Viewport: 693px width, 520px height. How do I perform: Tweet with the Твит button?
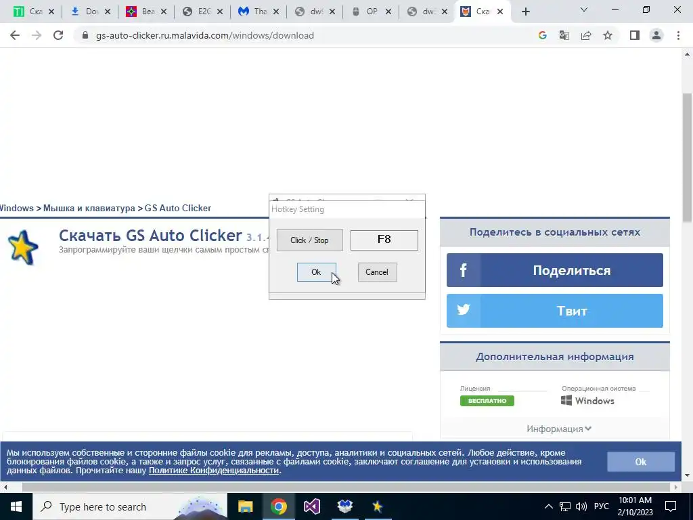pos(555,311)
